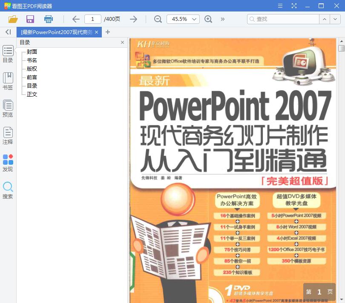Click the 查找 search field
Image resolution: width=345 pixels, height=303 pixels.
click(x=283, y=19)
